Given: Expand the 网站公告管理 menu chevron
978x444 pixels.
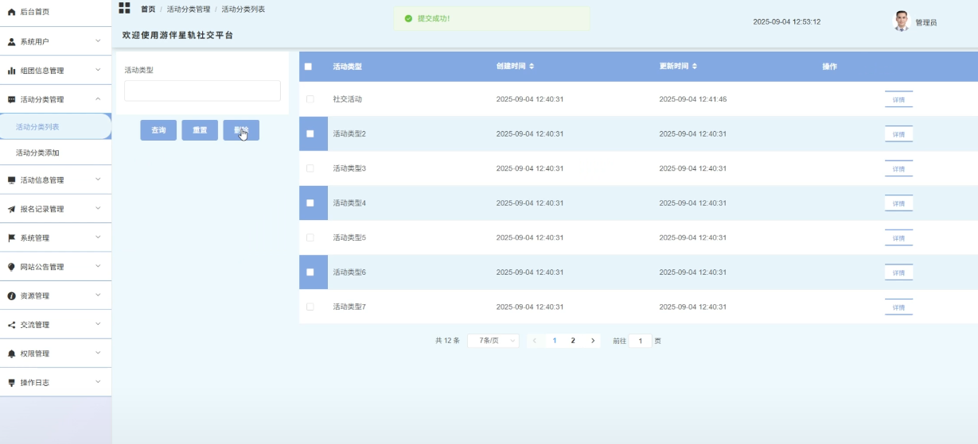Looking at the screenshot, I should [x=98, y=266].
